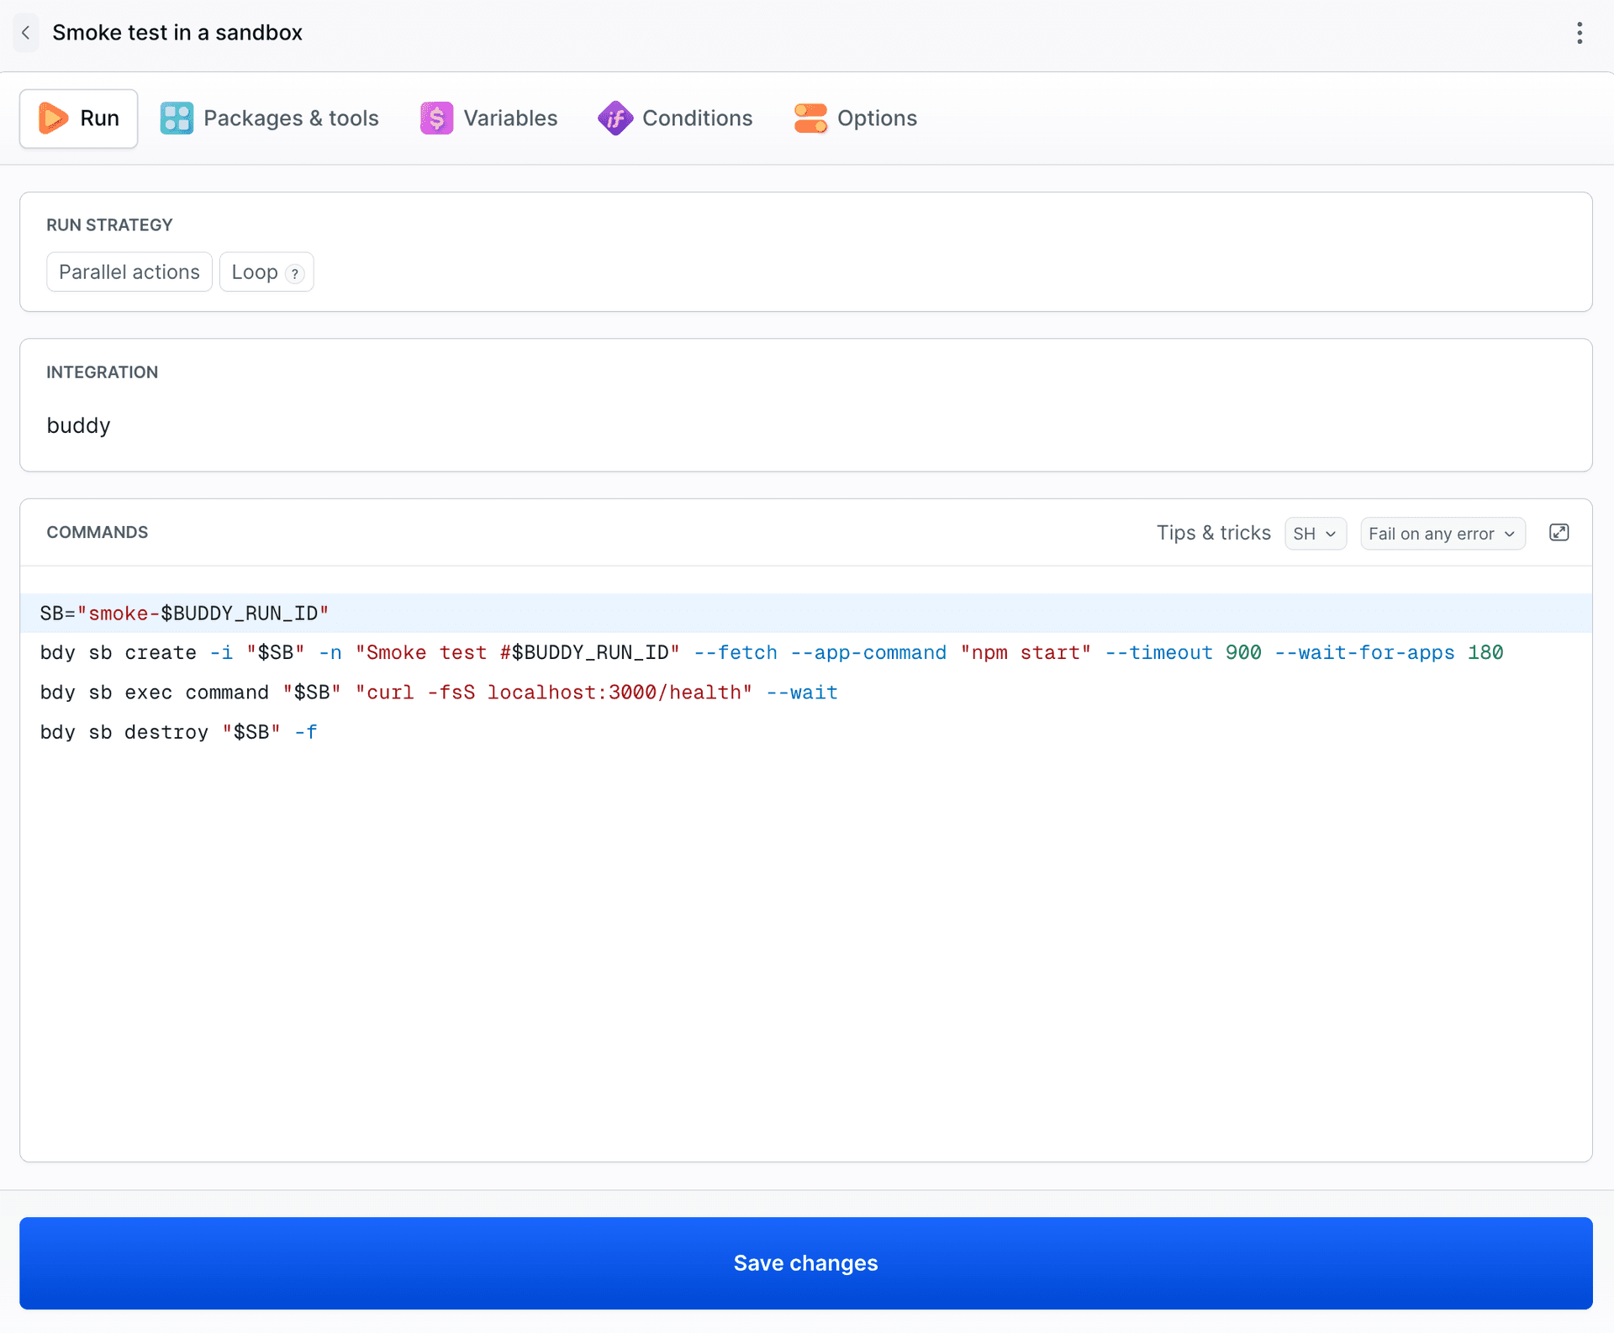The width and height of the screenshot is (1614, 1333).
Task: Open the three-dot more options menu
Action: click(x=1580, y=33)
